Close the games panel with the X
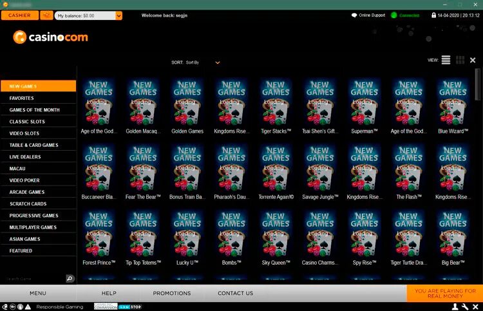The image size is (483, 311). click(x=473, y=60)
